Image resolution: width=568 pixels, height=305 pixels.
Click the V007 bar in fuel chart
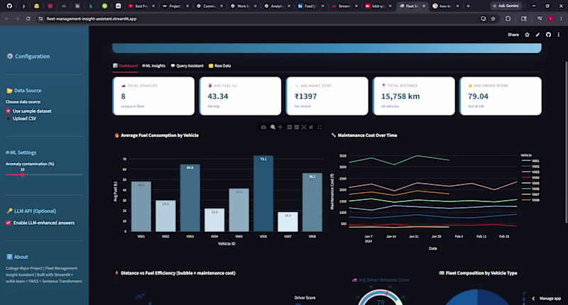click(288, 222)
